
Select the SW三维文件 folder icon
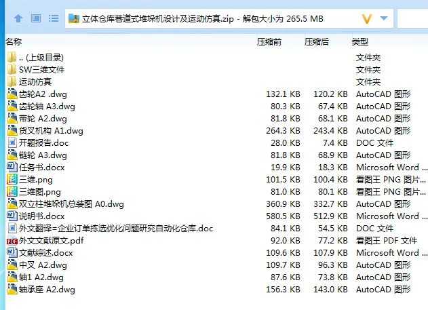coord(12,70)
